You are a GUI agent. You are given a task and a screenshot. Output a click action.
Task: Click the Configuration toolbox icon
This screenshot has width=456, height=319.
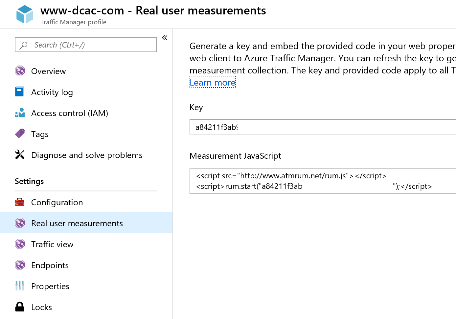pos(20,202)
